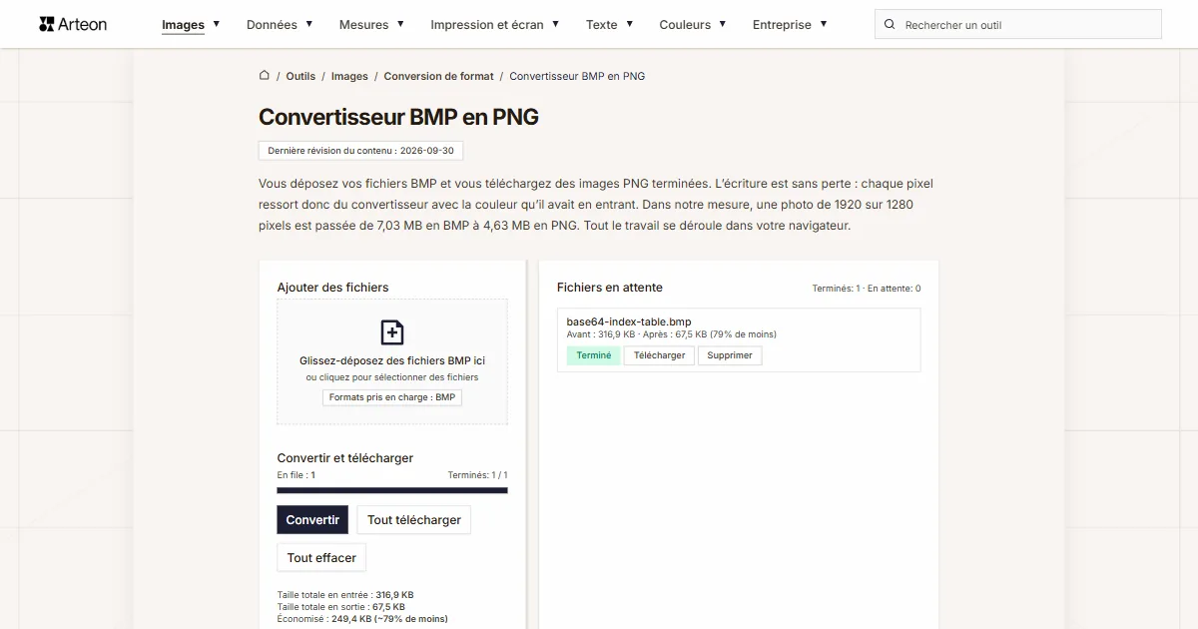Click the Convertir button
This screenshot has height=629, width=1198.
pos(312,519)
